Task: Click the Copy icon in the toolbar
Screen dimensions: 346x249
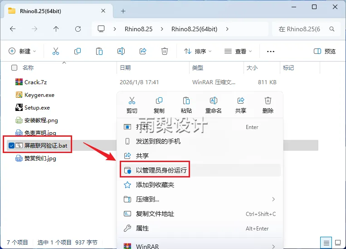Action: (78, 51)
